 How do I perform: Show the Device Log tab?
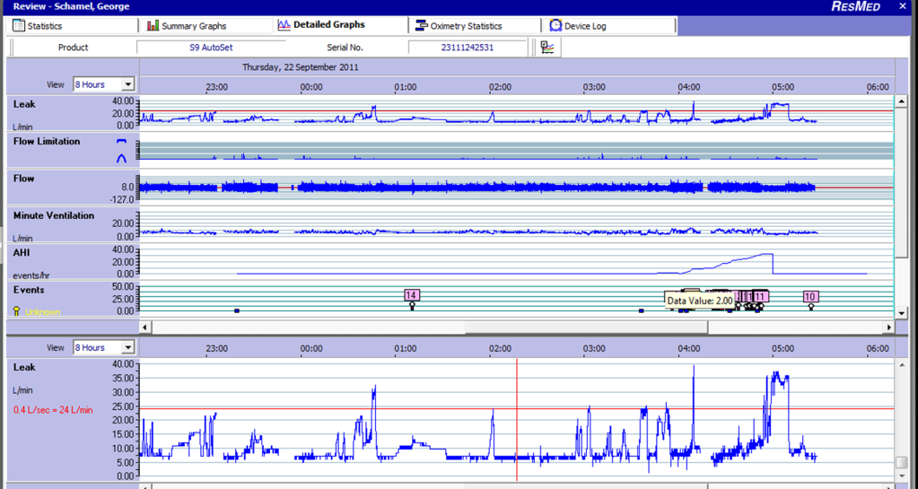pos(609,26)
